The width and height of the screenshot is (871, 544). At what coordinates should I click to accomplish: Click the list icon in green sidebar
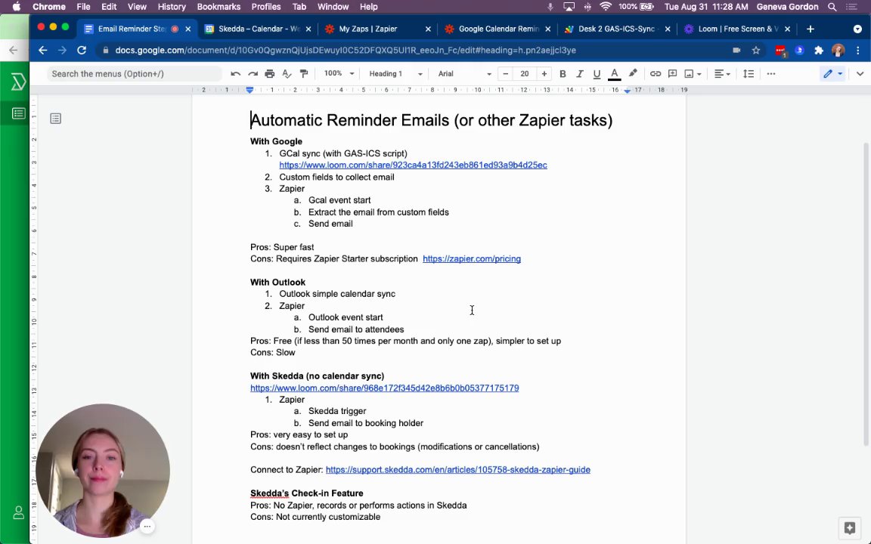point(18,114)
